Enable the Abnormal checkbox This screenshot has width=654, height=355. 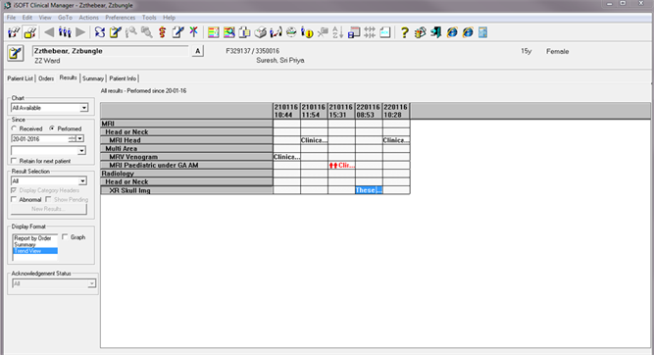14,199
